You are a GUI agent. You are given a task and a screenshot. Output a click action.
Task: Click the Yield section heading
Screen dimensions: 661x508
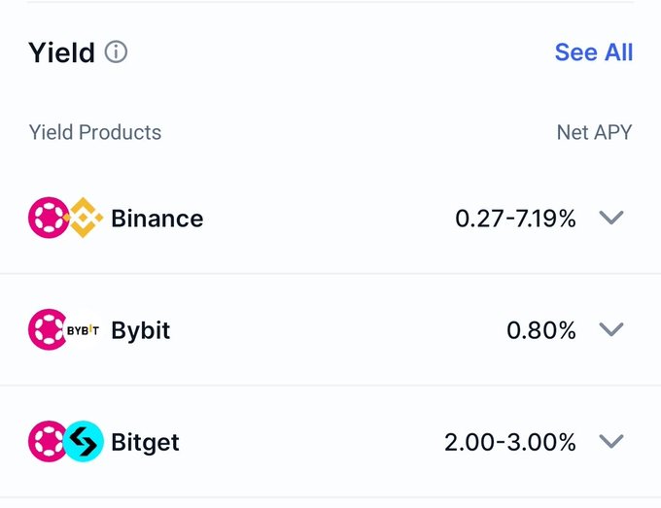[62, 52]
